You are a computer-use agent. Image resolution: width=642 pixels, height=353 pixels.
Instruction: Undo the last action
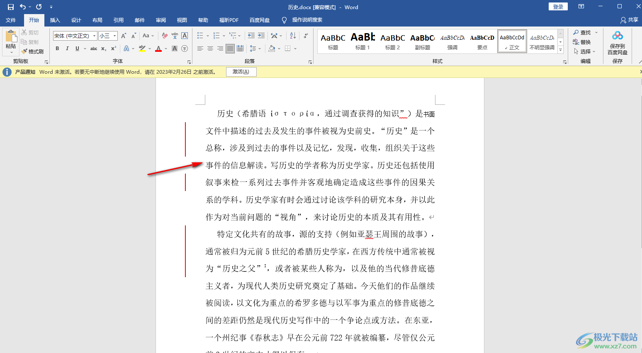tap(22, 7)
